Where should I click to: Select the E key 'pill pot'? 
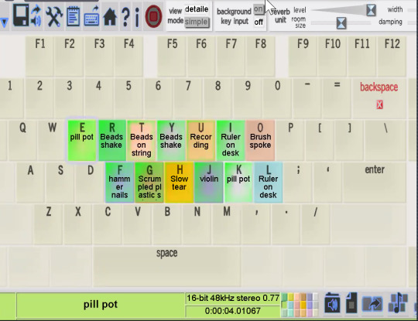(x=82, y=140)
